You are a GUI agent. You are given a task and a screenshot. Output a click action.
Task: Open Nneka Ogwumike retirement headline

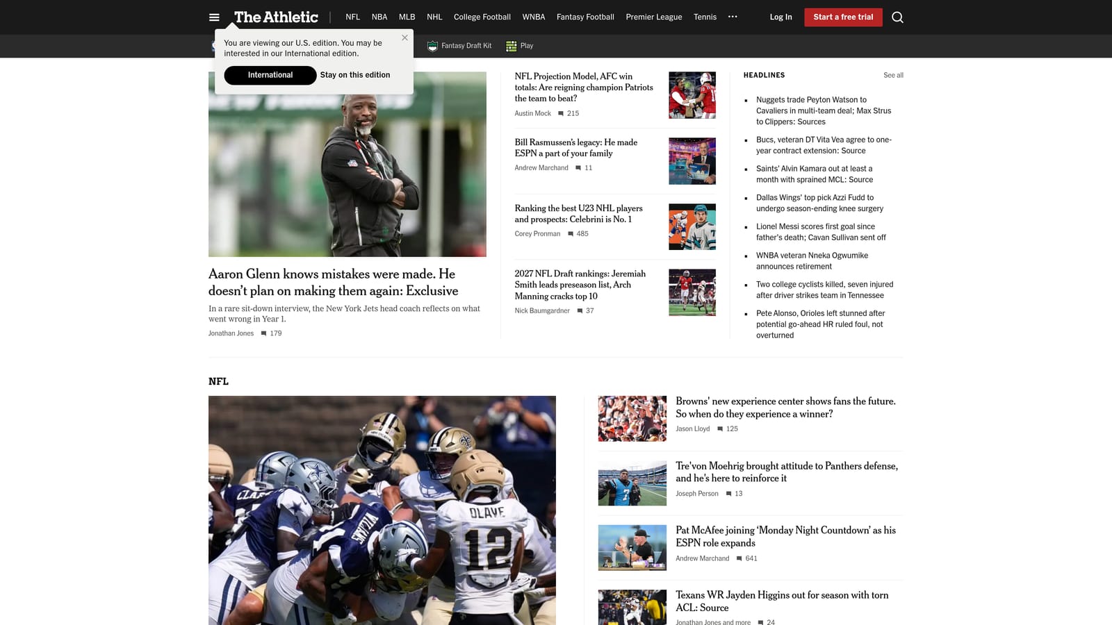[812, 261]
